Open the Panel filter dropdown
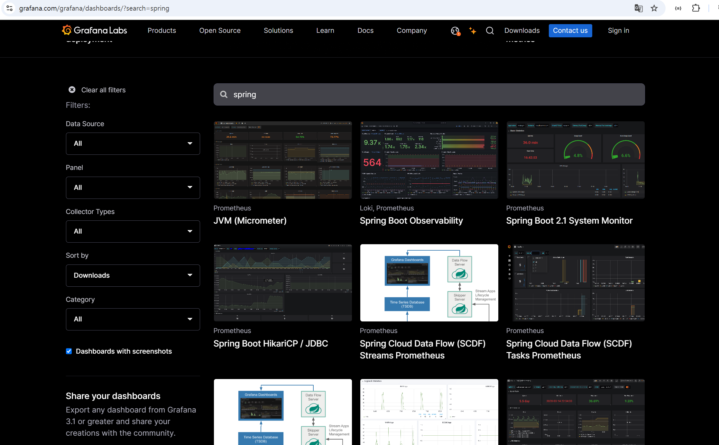Screen dimensions: 719x445 [133, 188]
